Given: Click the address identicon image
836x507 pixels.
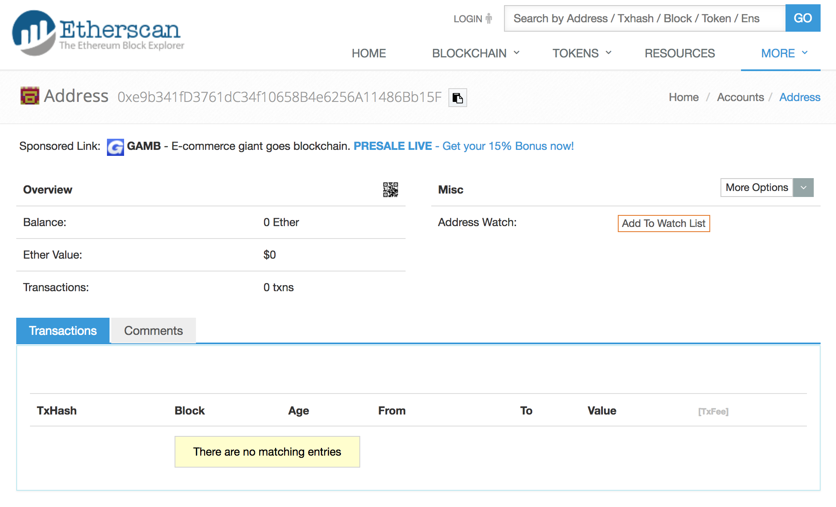Looking at the screenshot, I should [x=30, y=95].
